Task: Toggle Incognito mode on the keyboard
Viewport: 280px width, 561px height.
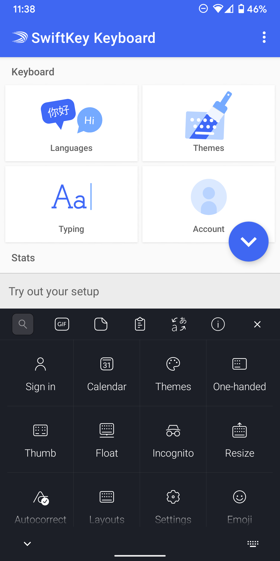Action: point(173,440)
